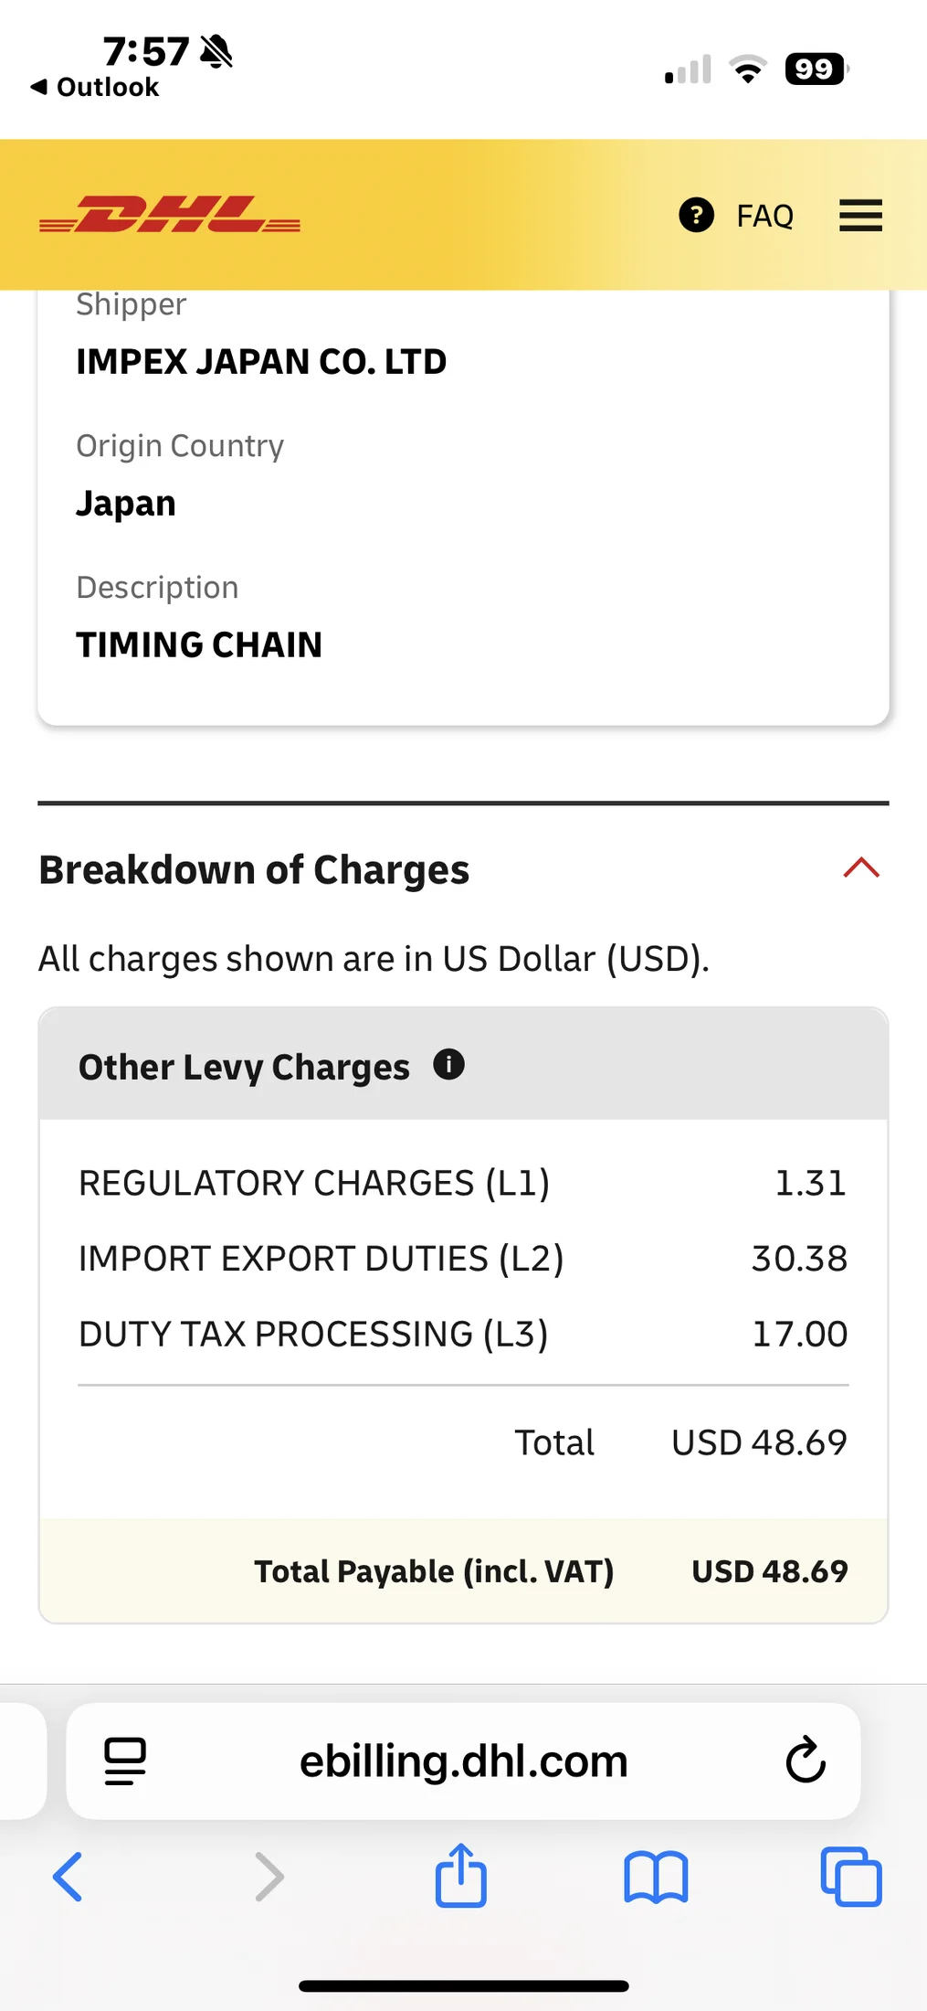Show all Safari tabs
Image resolution: width=927 pixels, height=2011 pixels.
[850, 1878]
